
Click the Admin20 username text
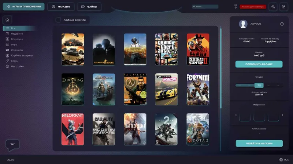(256, 24)
